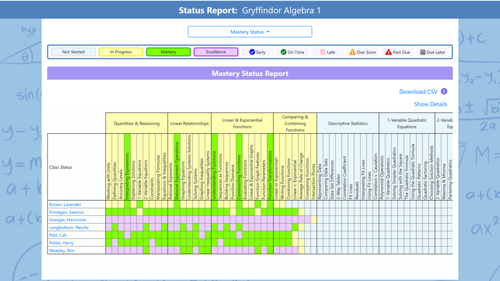
Task: Click the Interpreting Expressions column header
Action: [x=127, y=167]
